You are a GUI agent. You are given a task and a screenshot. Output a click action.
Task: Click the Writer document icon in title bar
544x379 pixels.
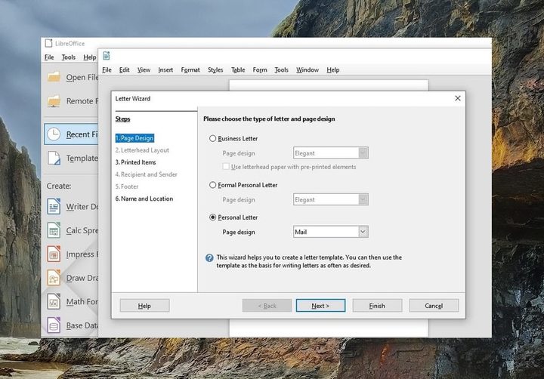[x=107, y=56]
